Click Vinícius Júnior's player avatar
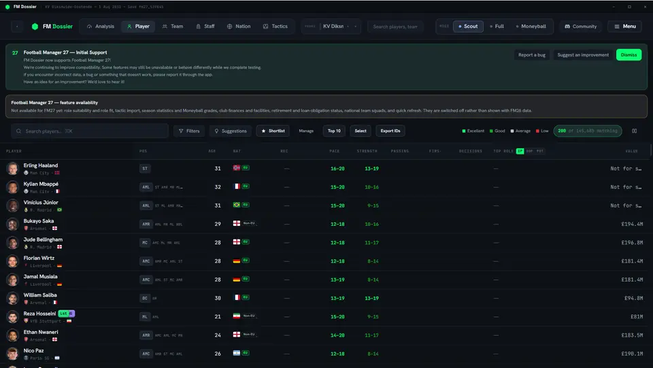653x368 pixels. point(12,205)
